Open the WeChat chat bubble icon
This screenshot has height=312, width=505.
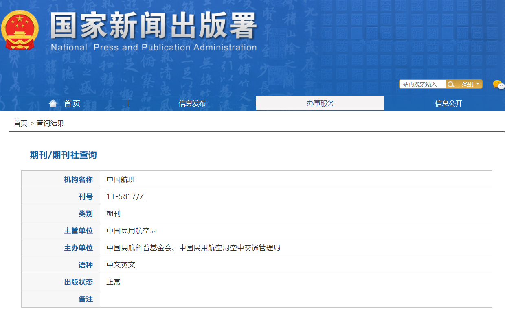point(498,85)
